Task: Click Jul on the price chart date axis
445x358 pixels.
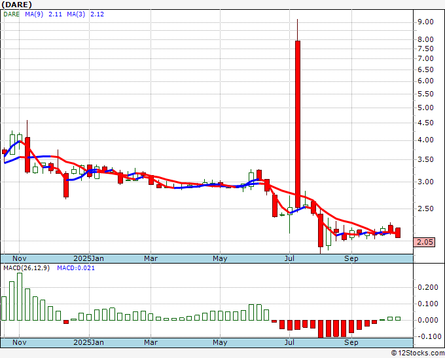Action: [289, 258]
